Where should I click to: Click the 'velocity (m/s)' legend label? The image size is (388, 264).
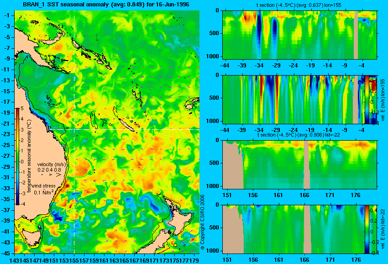coord(52,164)
